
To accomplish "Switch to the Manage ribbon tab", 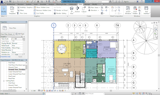I will tap(87, 4).
